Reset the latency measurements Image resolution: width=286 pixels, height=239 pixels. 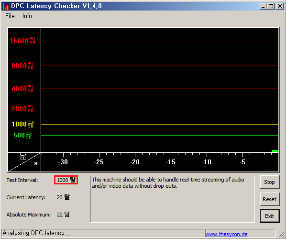(x=270, y=199)
